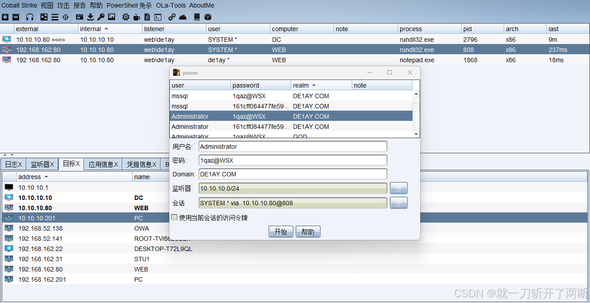Switch to target table view
Screen dimensions: 590x303
click(65, 17)
